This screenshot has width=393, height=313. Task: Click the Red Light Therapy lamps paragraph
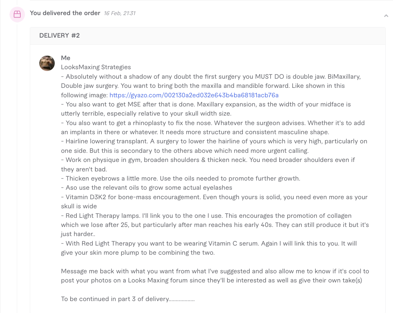(x=215, y=225)
